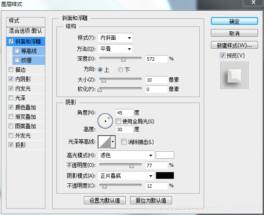The width and height of the screenshot is (264, 215).
Task: Click 复位为默认值 button
Action: point(151,200)
